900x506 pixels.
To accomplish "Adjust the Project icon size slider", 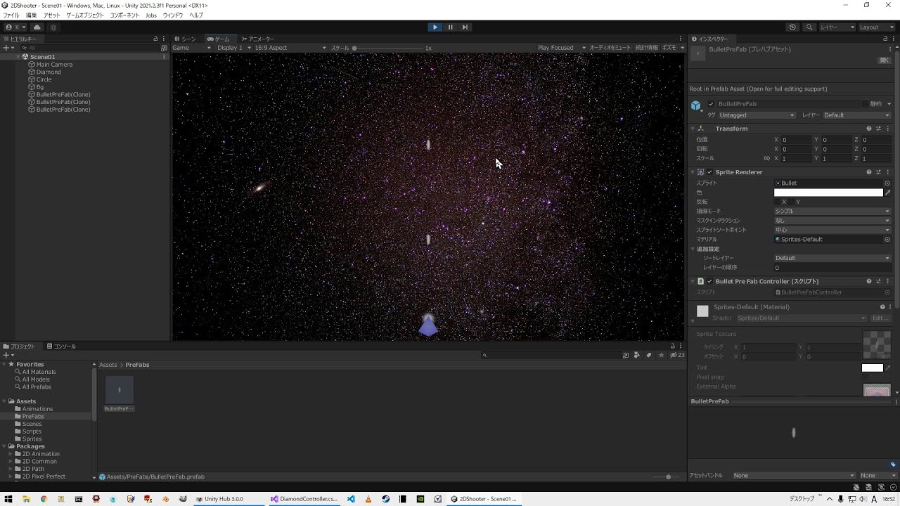I will [x=667, y=477].
